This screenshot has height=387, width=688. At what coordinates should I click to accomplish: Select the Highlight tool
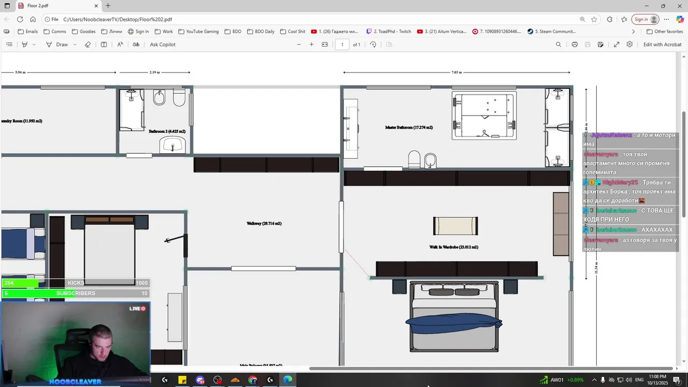pyautogui.click(x=25, y=45)
